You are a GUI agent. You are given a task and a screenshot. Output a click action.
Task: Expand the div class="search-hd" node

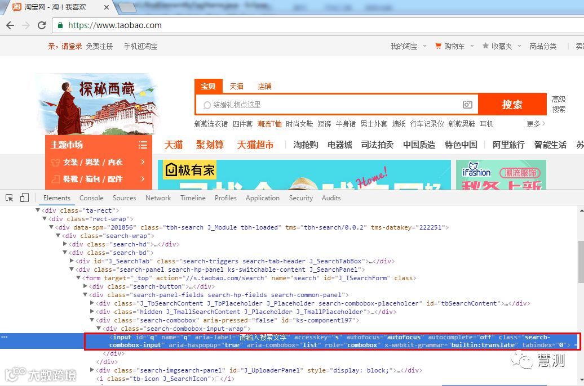[x=65, y=244]
